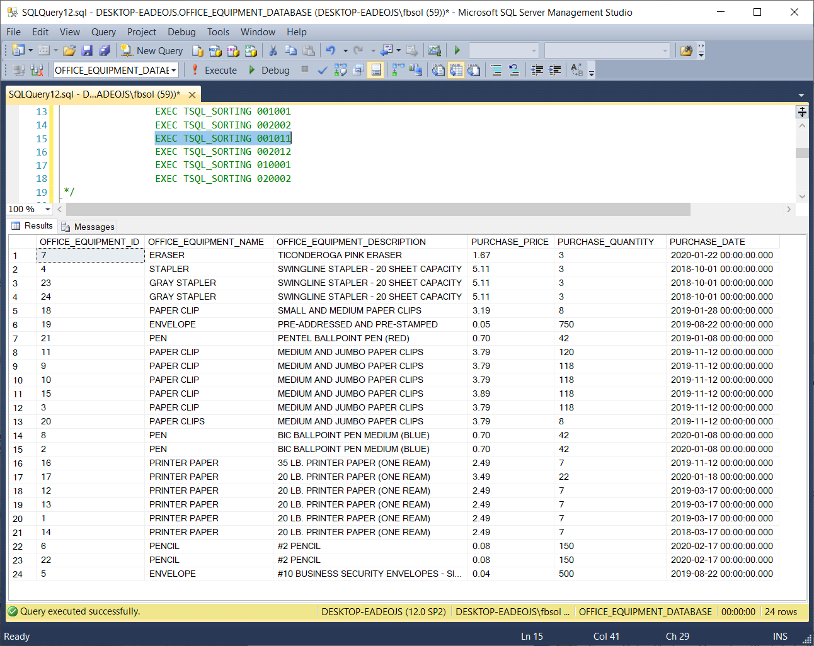Click the Parse query checkmark icon
Image resolution: width=814 pixels, height=646 pixels.
pyautogui.click(x=323, y=71)
